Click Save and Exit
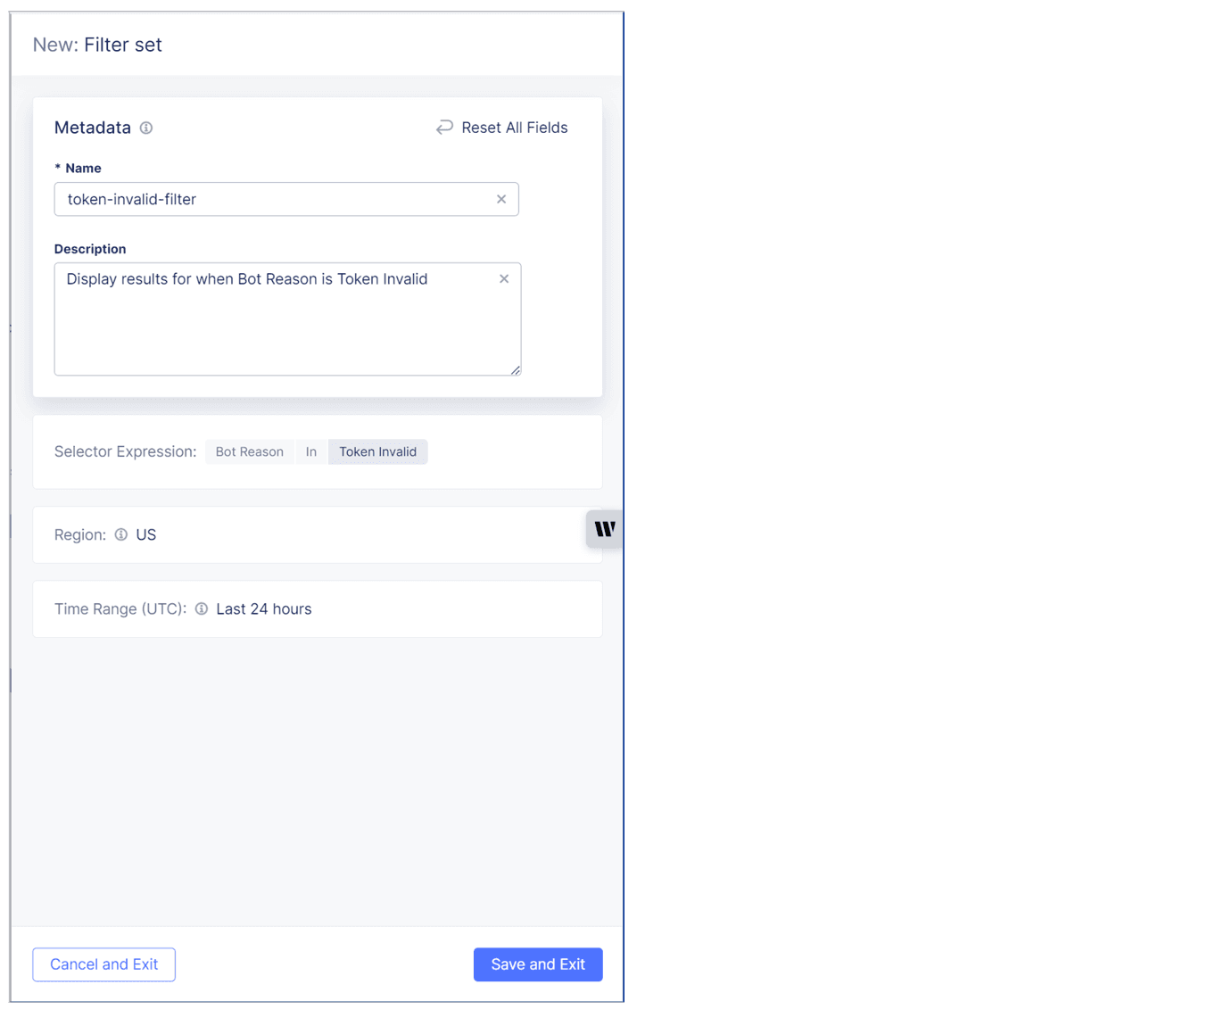This screenshot has width=1224, height=1009. (x=537, y=964)
